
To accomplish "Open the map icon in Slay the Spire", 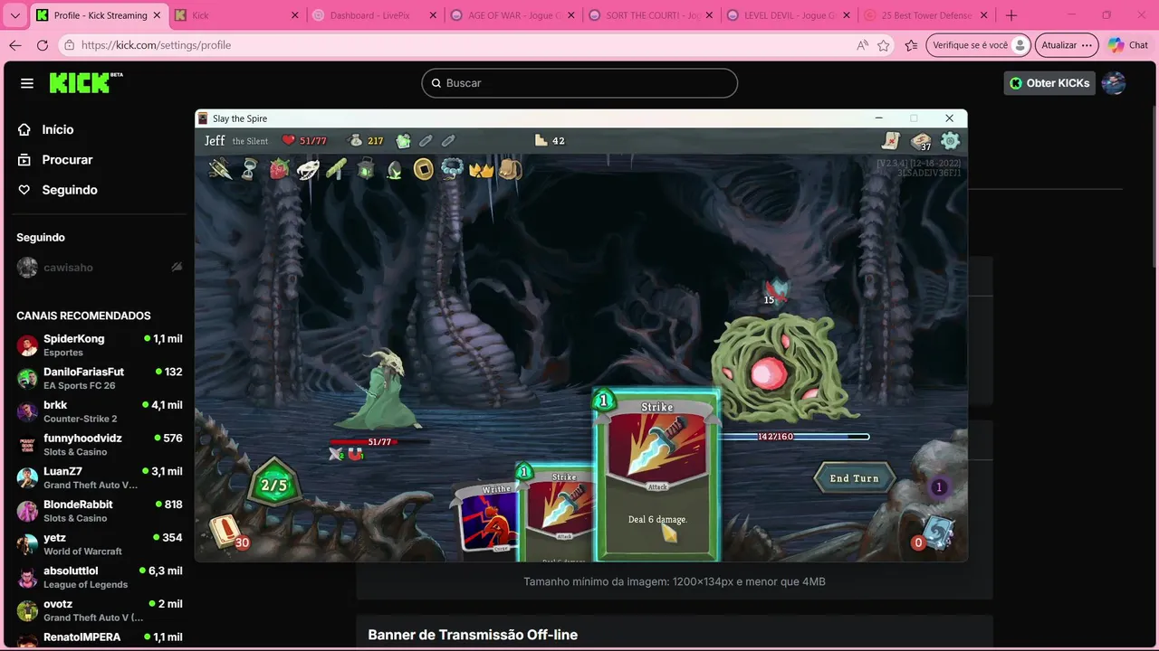I will 892,140.
